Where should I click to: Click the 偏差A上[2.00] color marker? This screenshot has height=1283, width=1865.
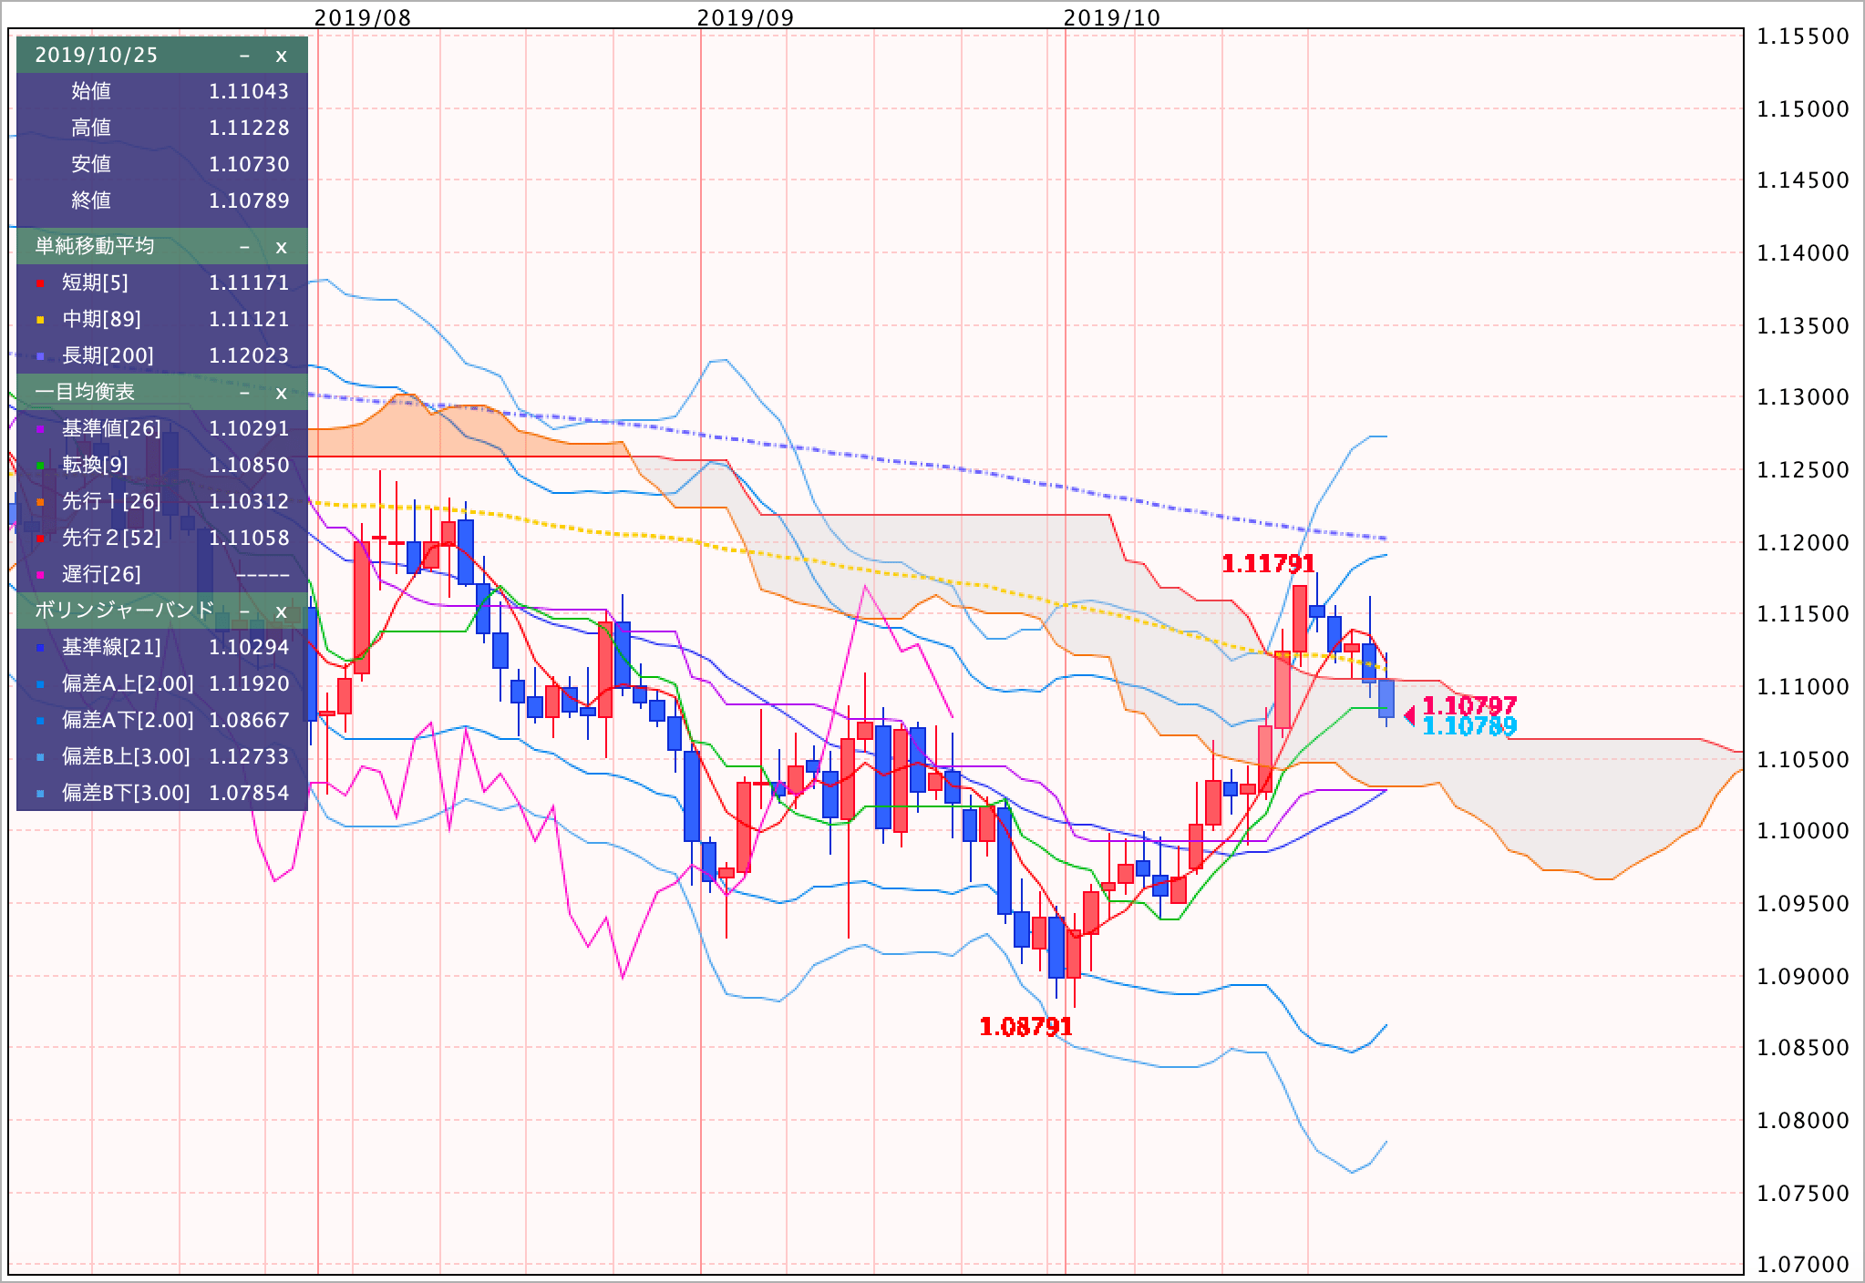(x=40, y=685)
